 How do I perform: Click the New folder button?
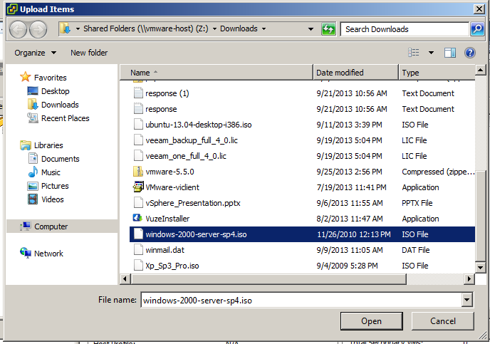point(89,53)
